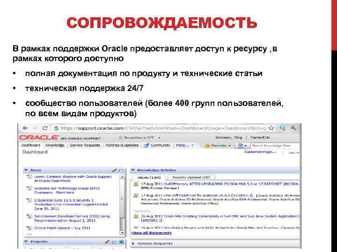Open the Service Requests tab
337x252 pixels.
[x=85, y=145]
